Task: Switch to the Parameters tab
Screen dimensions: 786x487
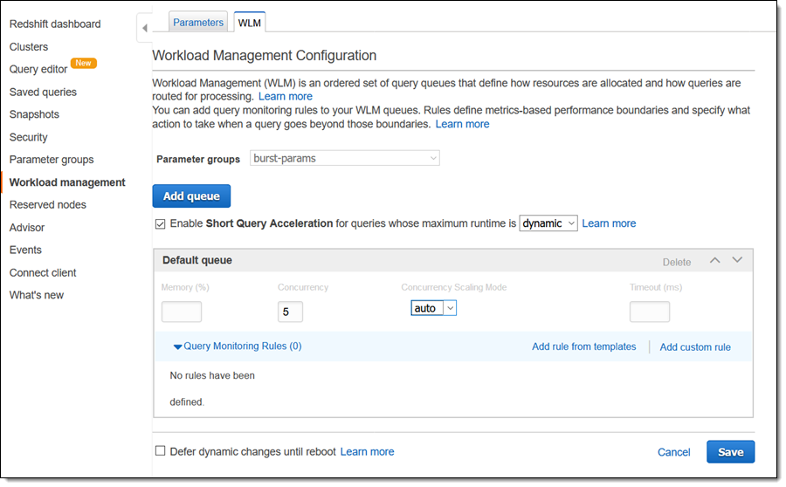Action: [x=198, y=23]
